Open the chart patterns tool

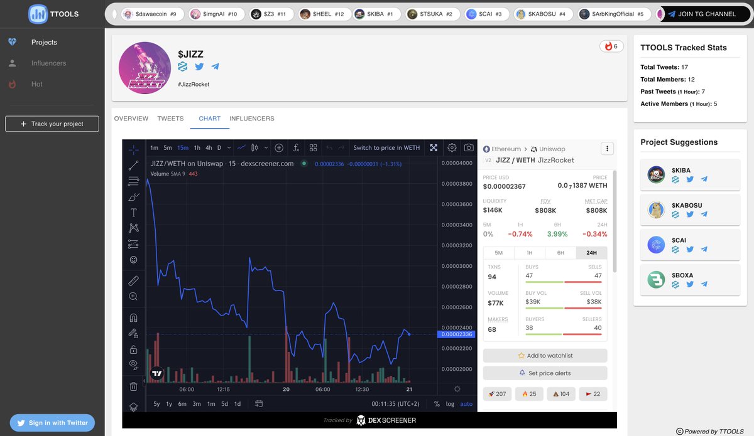point(134,228)
